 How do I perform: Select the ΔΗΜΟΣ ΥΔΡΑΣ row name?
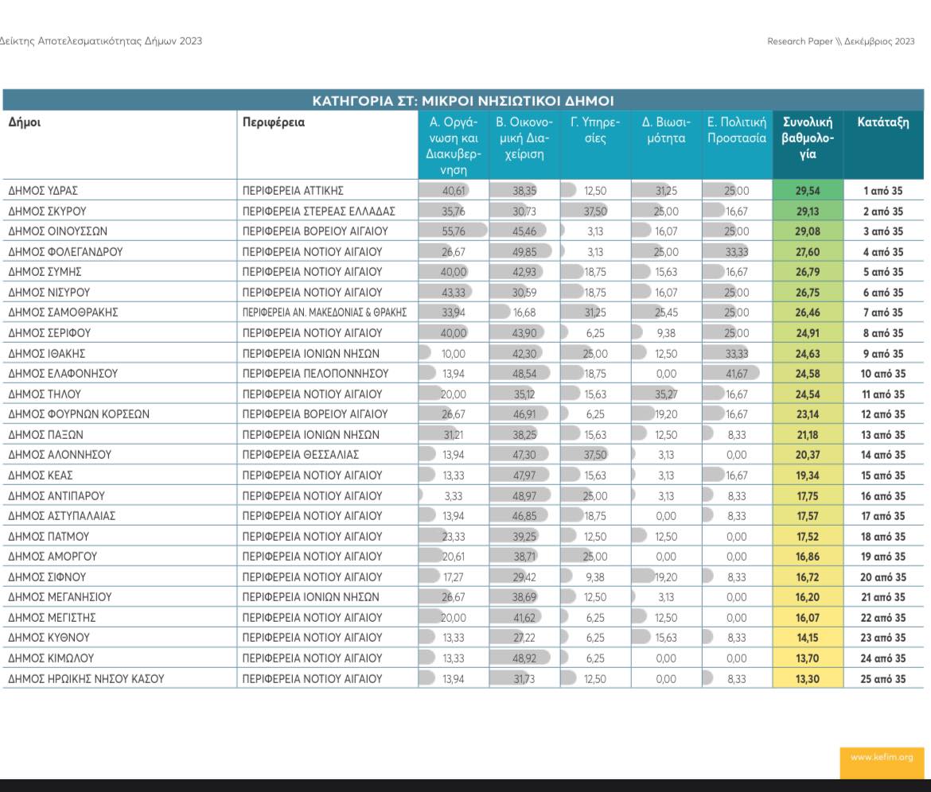[43, 191]
